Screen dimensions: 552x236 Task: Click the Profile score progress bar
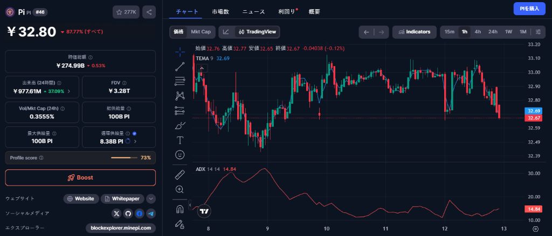click(125, 158)
